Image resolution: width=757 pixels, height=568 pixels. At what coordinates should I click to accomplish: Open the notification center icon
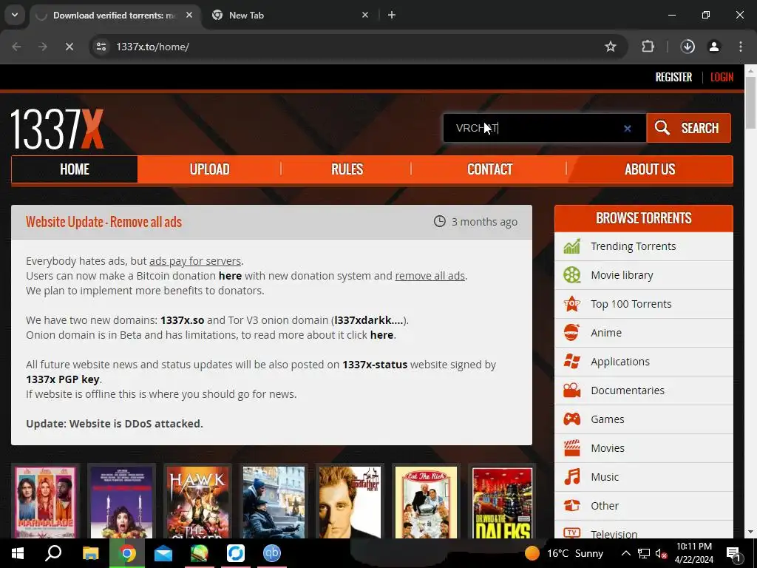[734, 553]
